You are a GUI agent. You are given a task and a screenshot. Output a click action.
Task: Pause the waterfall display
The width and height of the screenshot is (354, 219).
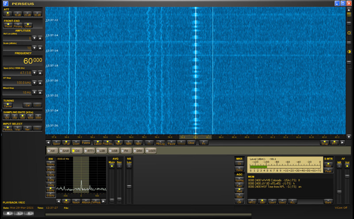[x=171, y=143]
